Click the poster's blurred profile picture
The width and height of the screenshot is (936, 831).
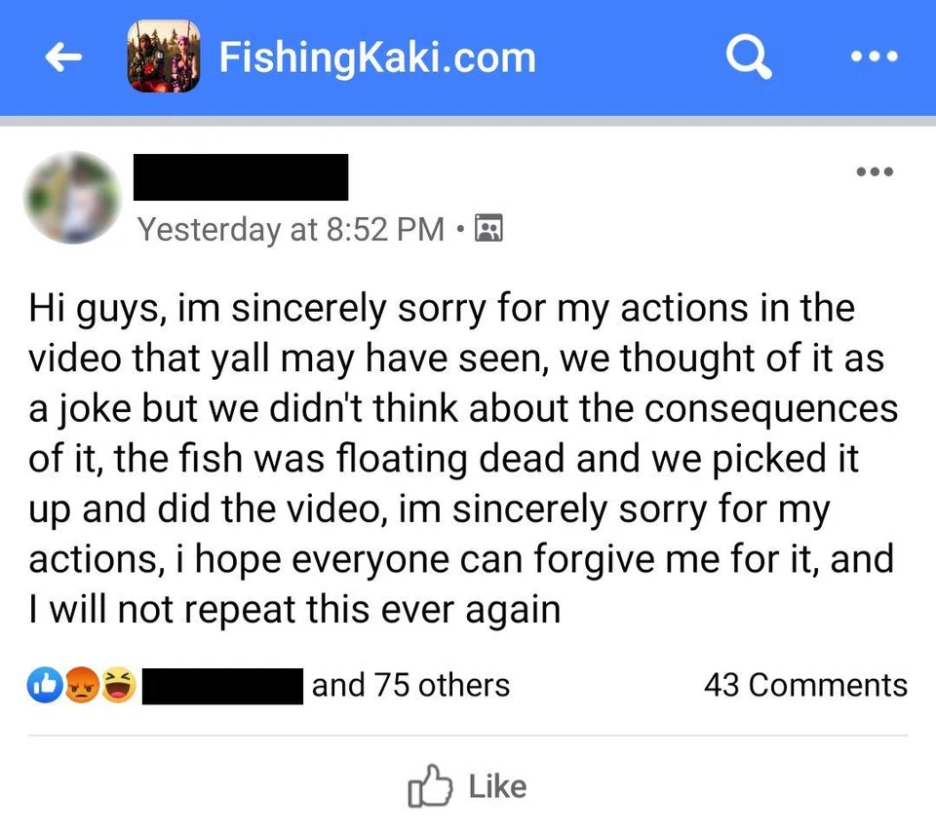(72, 196)
